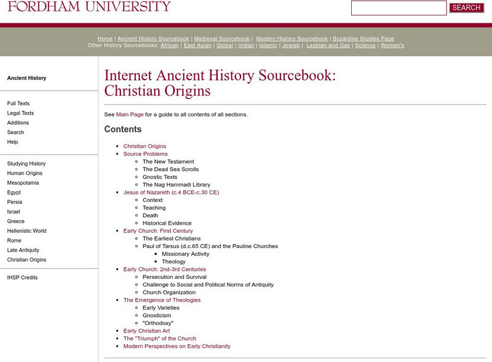Open the Early Christian Art section
This screenshot has height=362, width=492.
click(148, 331)
